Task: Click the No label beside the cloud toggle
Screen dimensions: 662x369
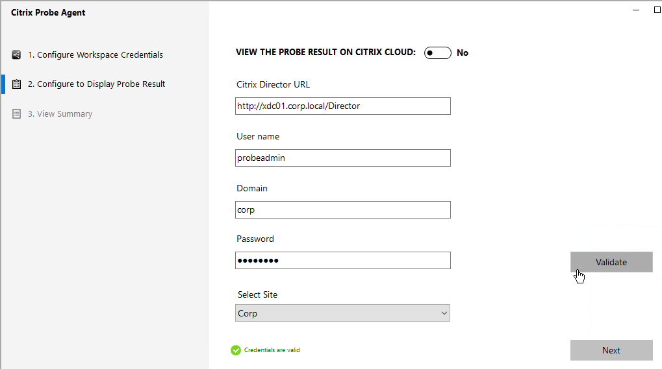Action: pyautogui.click(x=463, y=53)
